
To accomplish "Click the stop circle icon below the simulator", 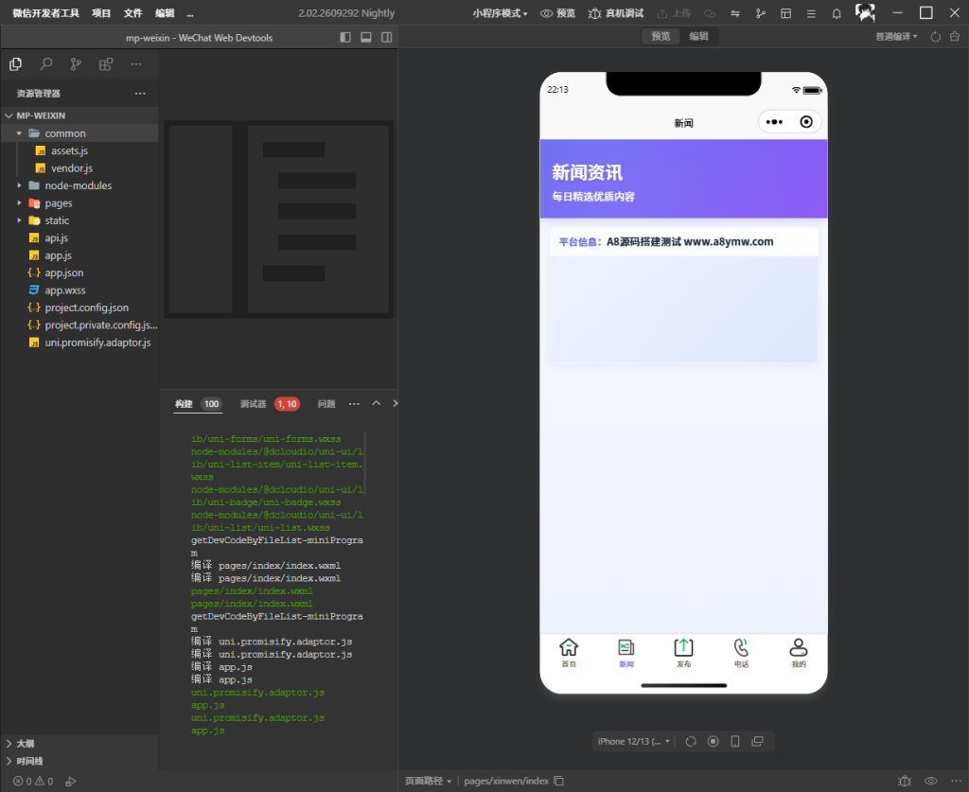I will point(714,741).
